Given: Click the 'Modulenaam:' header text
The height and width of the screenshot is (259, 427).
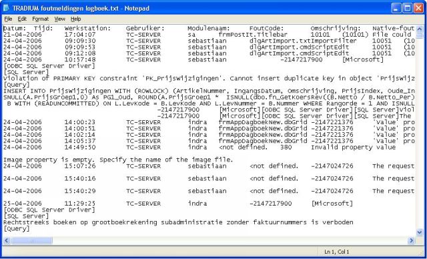Looking at the screenshot, I should coord(209,28).
